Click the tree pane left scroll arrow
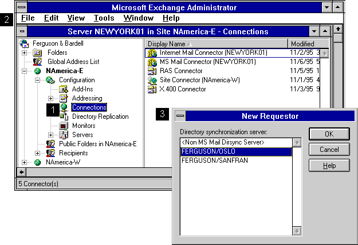 (x=22, y=172)
